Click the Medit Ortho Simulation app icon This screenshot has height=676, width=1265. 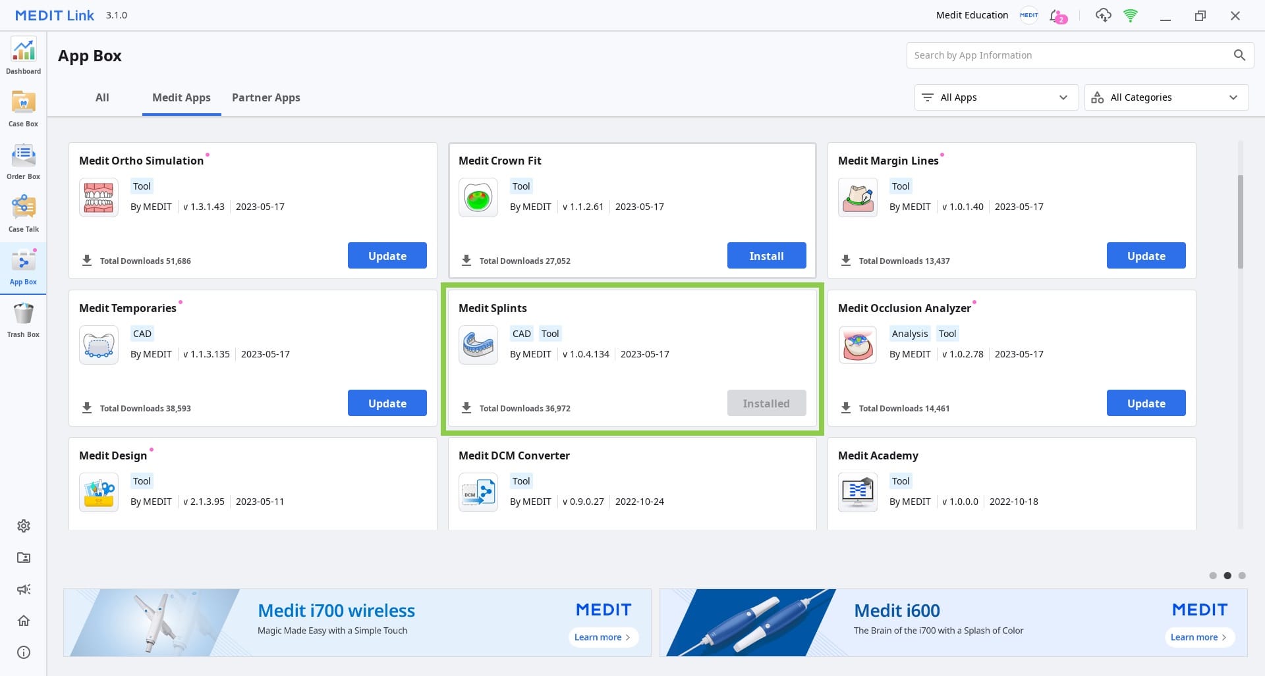click(99, 197)
